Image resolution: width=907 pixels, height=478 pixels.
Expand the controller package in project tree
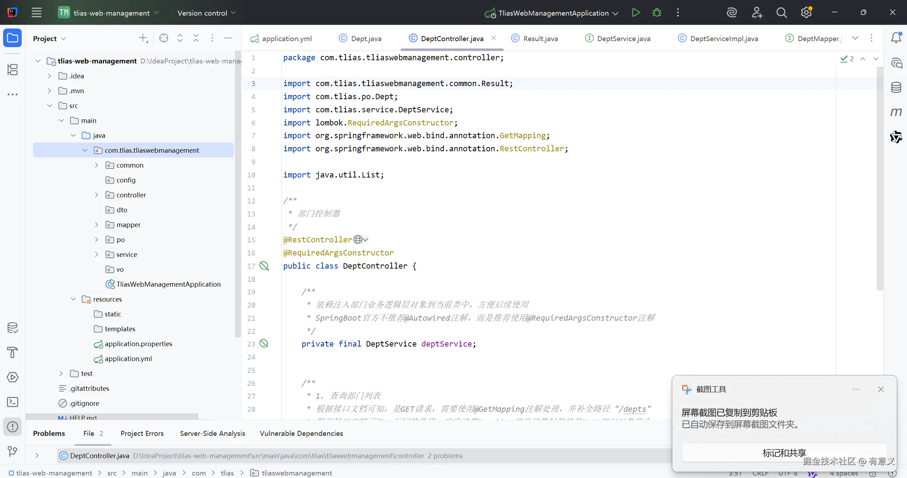pyautogui.click(x=96, y=195)
